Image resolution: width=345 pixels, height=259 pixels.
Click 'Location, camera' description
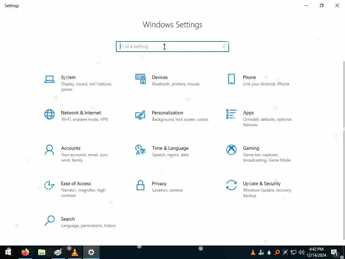[x=167, y=190]
